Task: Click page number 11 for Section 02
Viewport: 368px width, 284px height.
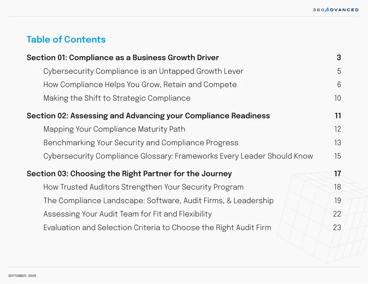Action: point(338,116)
